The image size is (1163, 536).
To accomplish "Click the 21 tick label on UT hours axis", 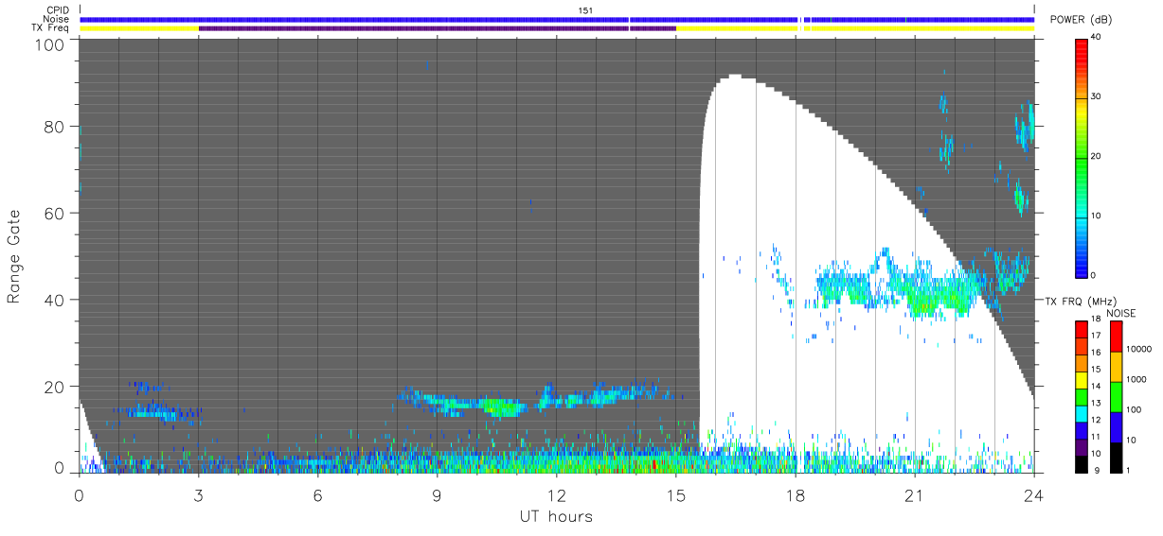I will click(914, 494).
